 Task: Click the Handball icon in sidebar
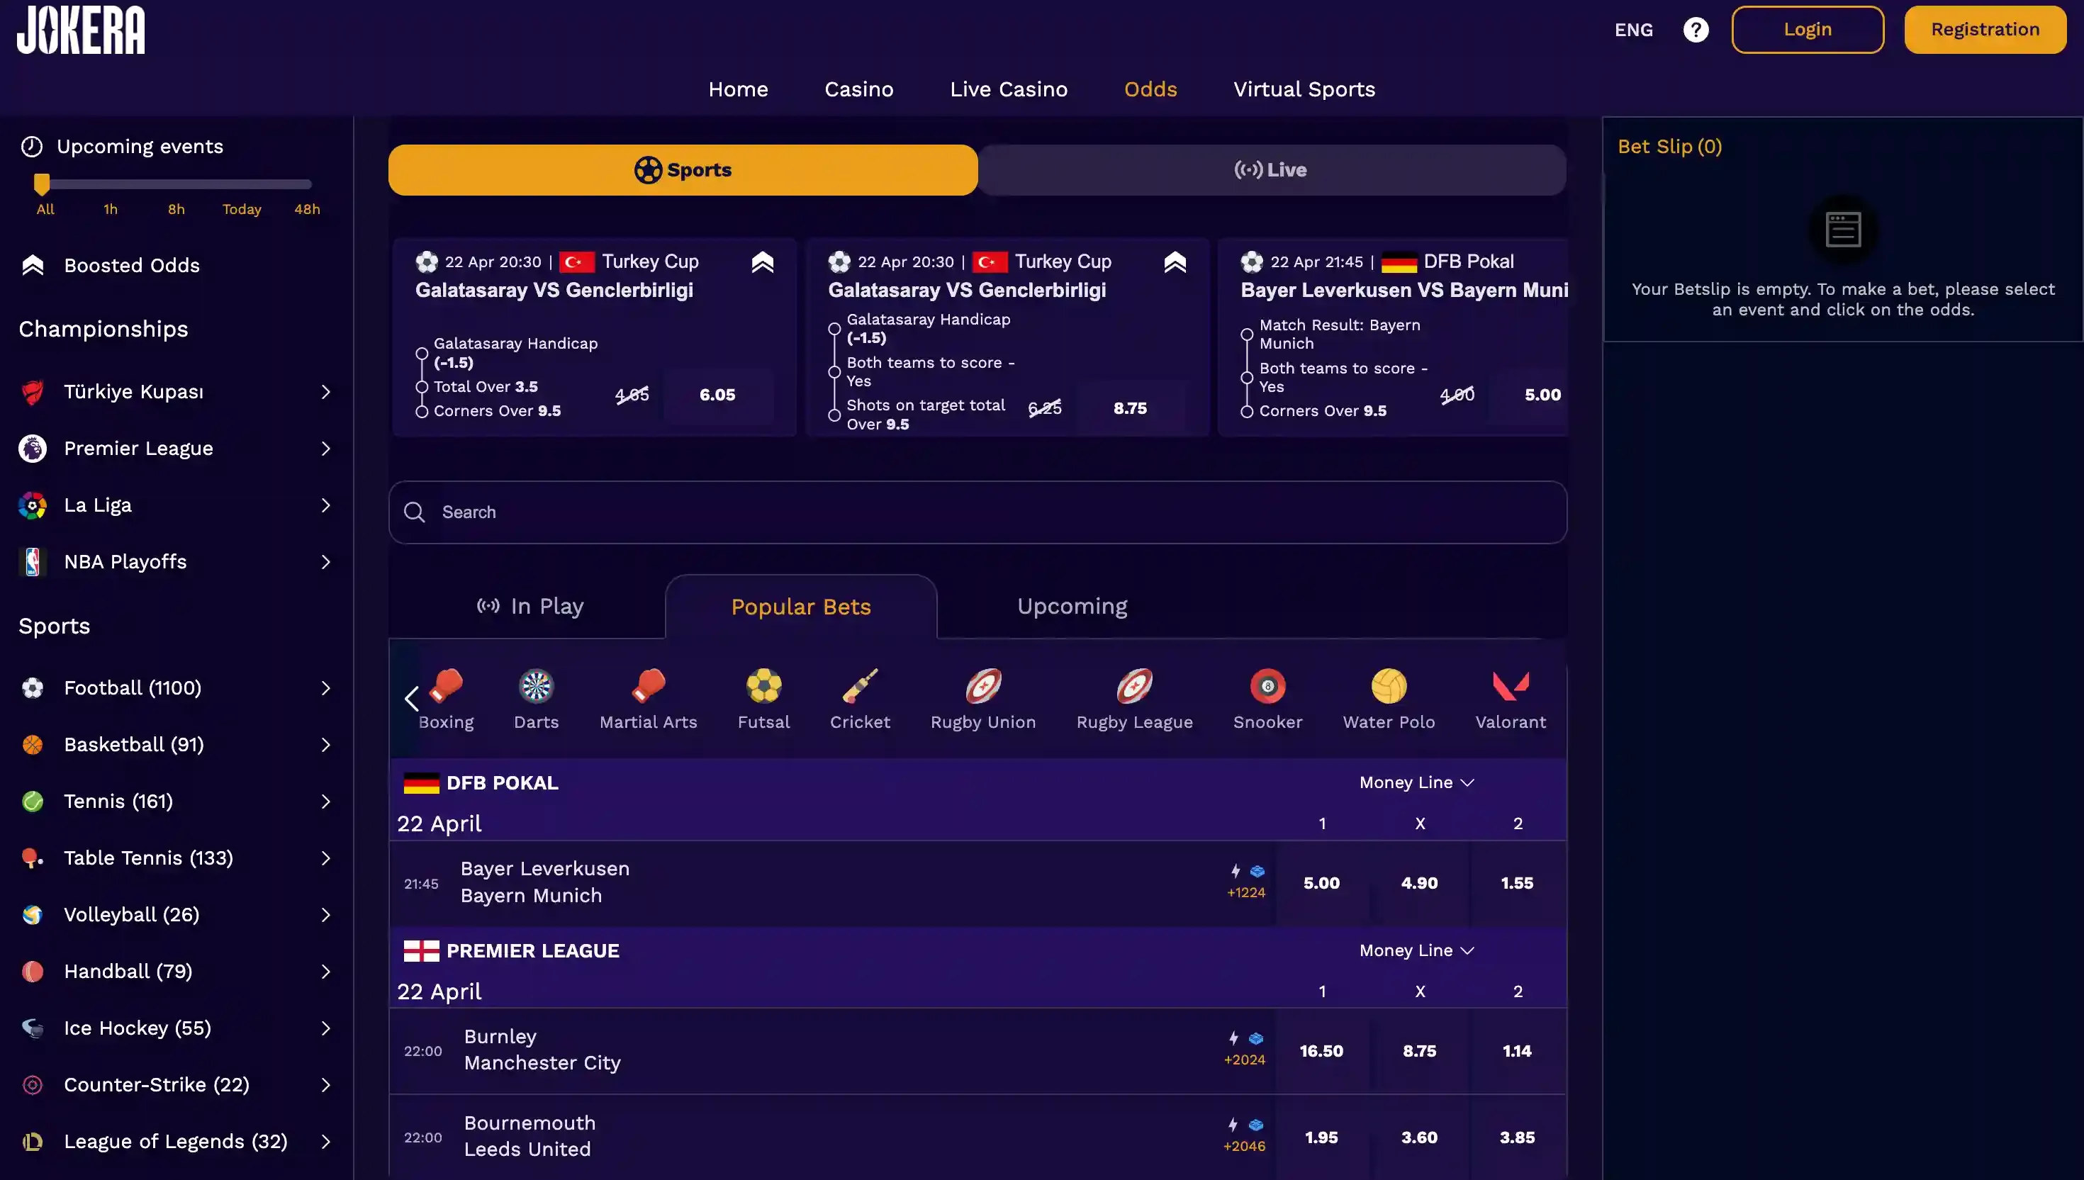[33, 972]
